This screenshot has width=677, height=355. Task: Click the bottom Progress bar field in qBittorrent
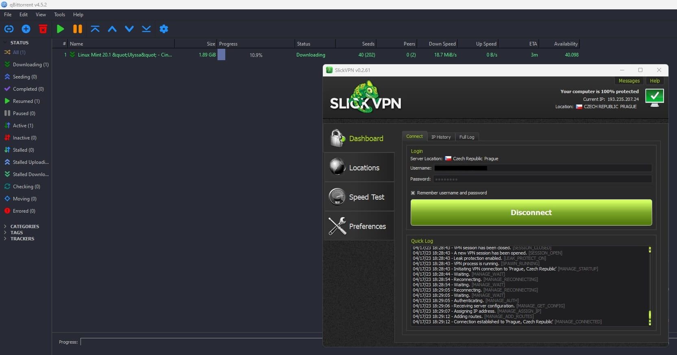click(x=202, y=342)
